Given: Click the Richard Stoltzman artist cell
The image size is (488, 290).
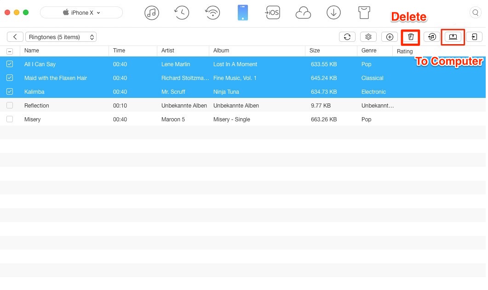Looking at the screenshot, I should click(185, 78).
